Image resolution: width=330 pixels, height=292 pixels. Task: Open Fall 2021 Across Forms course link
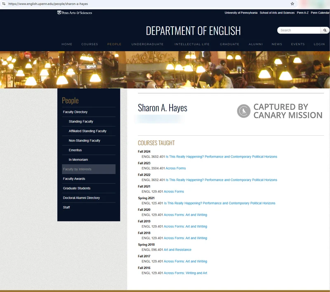174,192
